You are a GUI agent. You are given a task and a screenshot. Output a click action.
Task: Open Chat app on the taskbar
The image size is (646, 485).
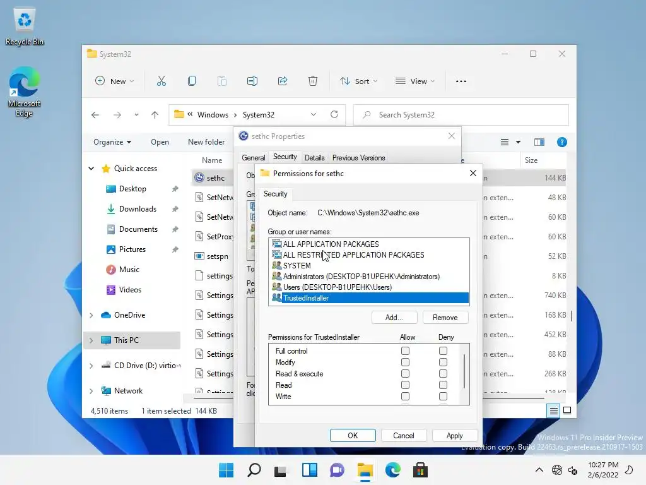337,470
